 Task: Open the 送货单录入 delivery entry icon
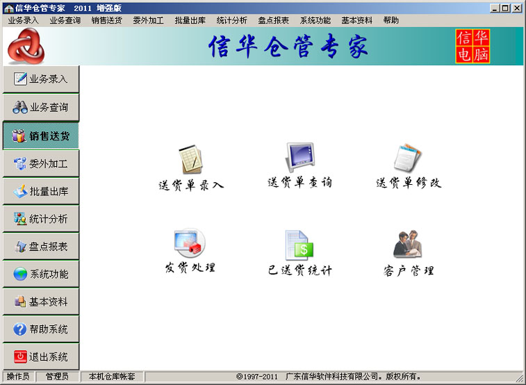190,159
